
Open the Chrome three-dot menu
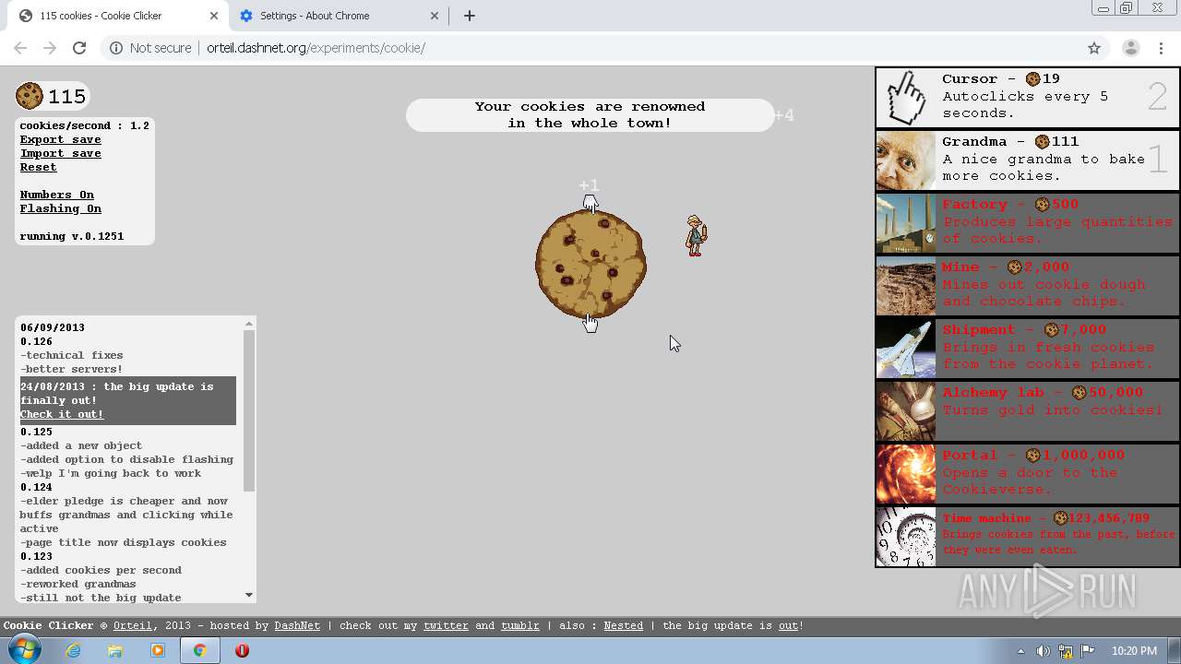click(1160, 48)
